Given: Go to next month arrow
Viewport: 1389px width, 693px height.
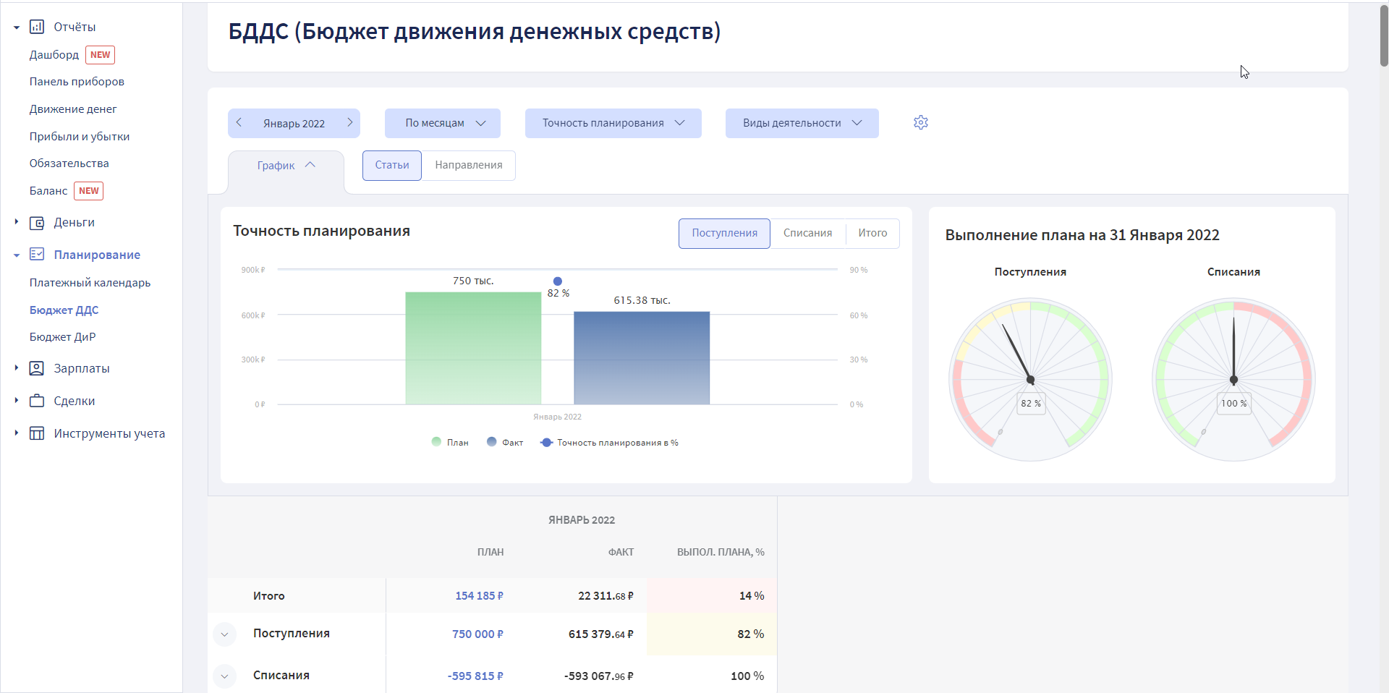Looking at the screenshot, I should click(350, 122).
